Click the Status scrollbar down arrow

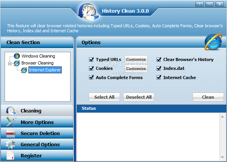pos(223,157)
